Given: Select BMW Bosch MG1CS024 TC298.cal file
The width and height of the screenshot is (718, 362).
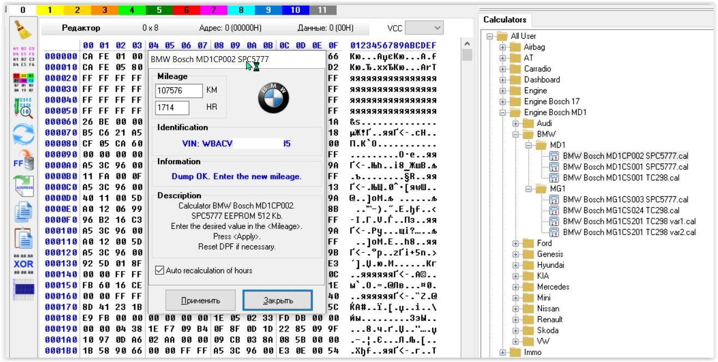Looking at the screenshot, I should coord(621,210).
